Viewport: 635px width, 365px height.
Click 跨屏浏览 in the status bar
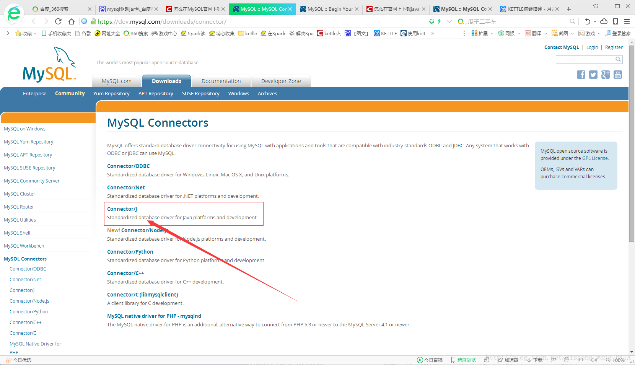point(463,360)
